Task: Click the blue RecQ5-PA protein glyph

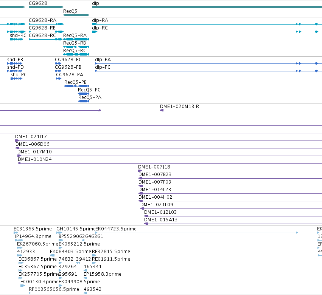Action: 84,101
